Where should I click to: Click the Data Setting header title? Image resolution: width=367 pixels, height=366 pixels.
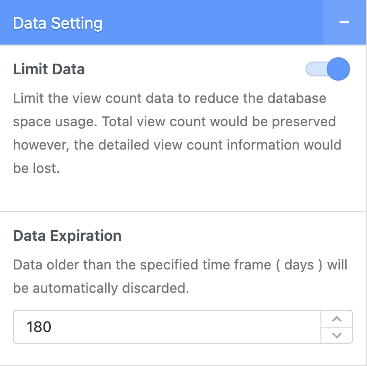coord(58,23)
